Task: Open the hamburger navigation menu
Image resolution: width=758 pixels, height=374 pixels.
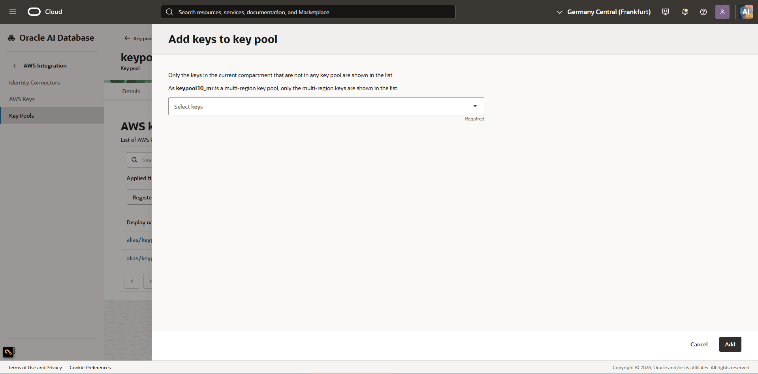Action: (x=13, y=12)
